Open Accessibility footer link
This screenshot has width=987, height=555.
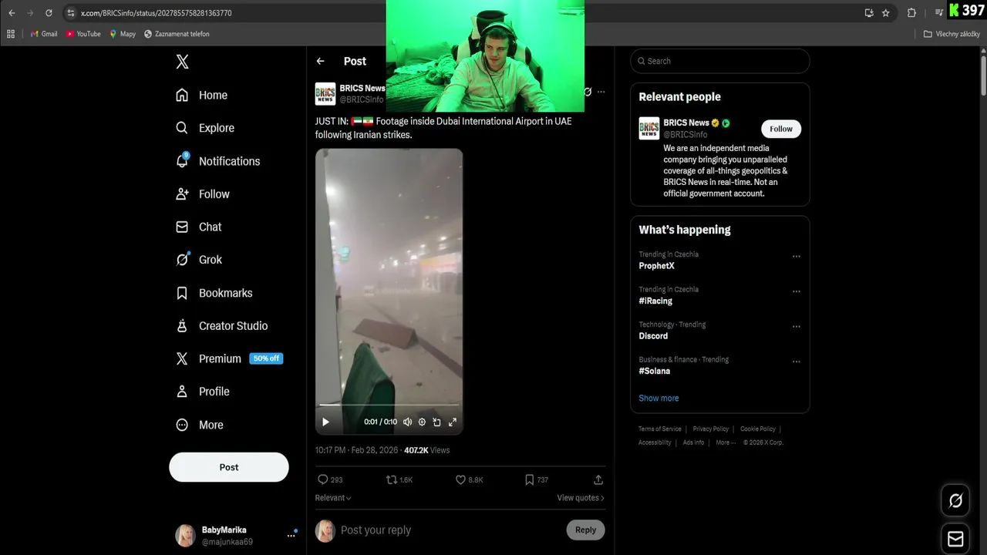[x=655, y=442]
